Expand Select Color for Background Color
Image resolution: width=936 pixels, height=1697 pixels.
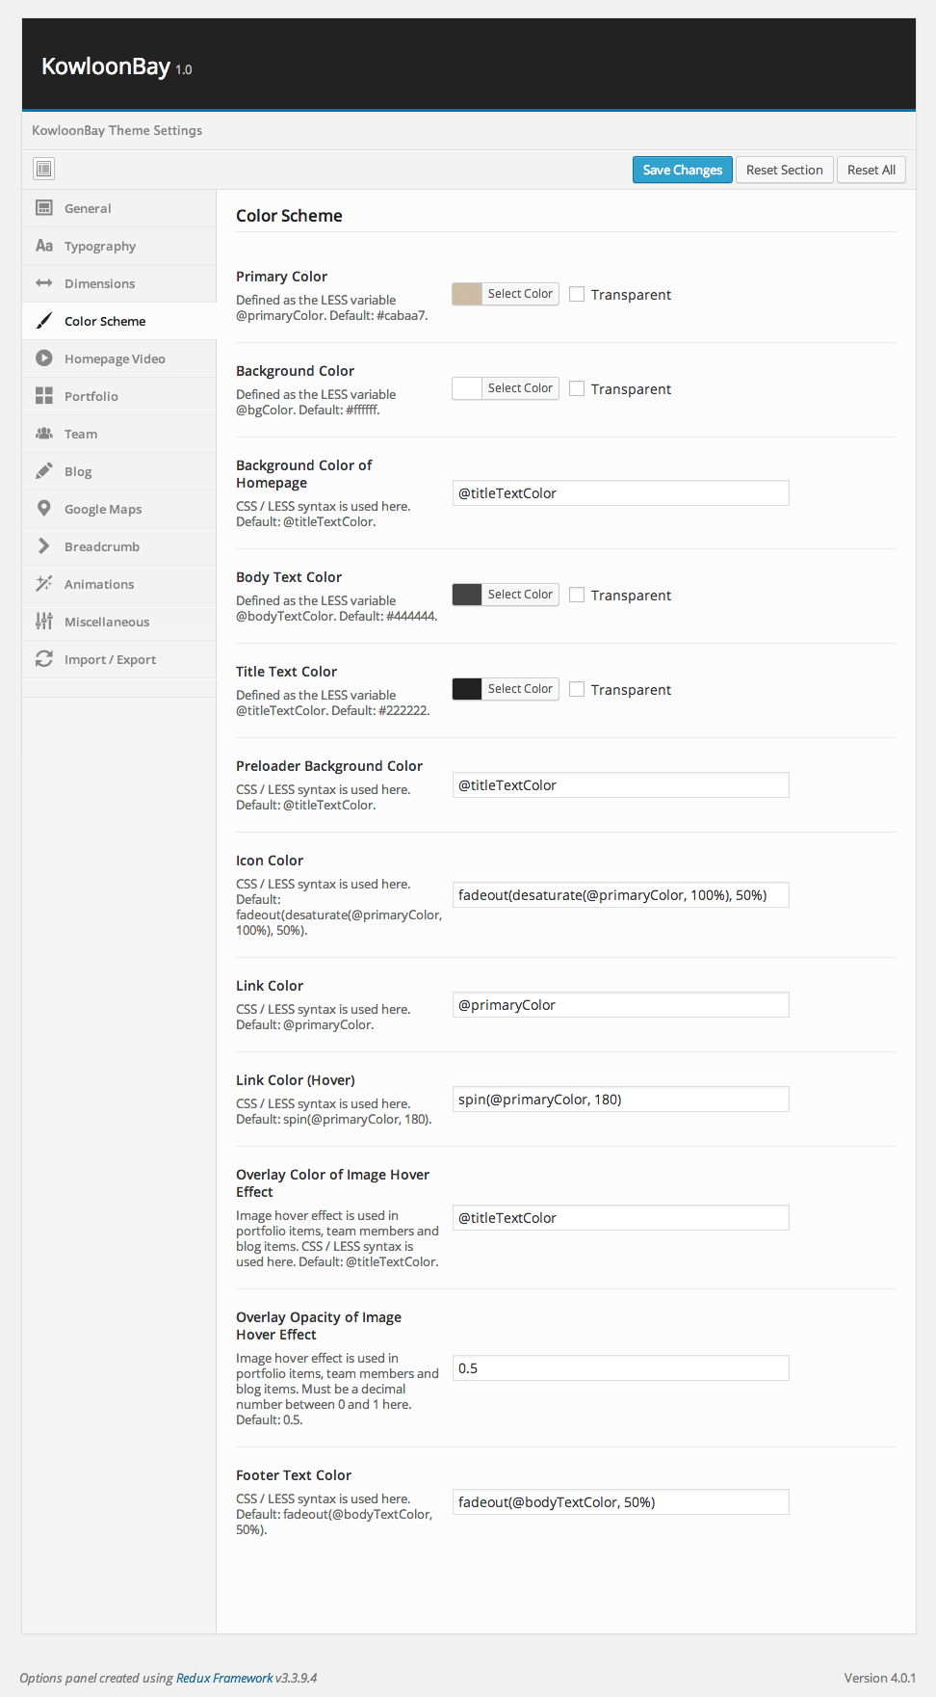[520, 388]
